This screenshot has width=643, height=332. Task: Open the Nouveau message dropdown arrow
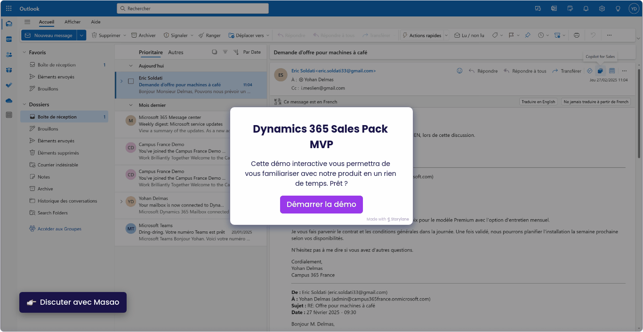click(82, 35)
